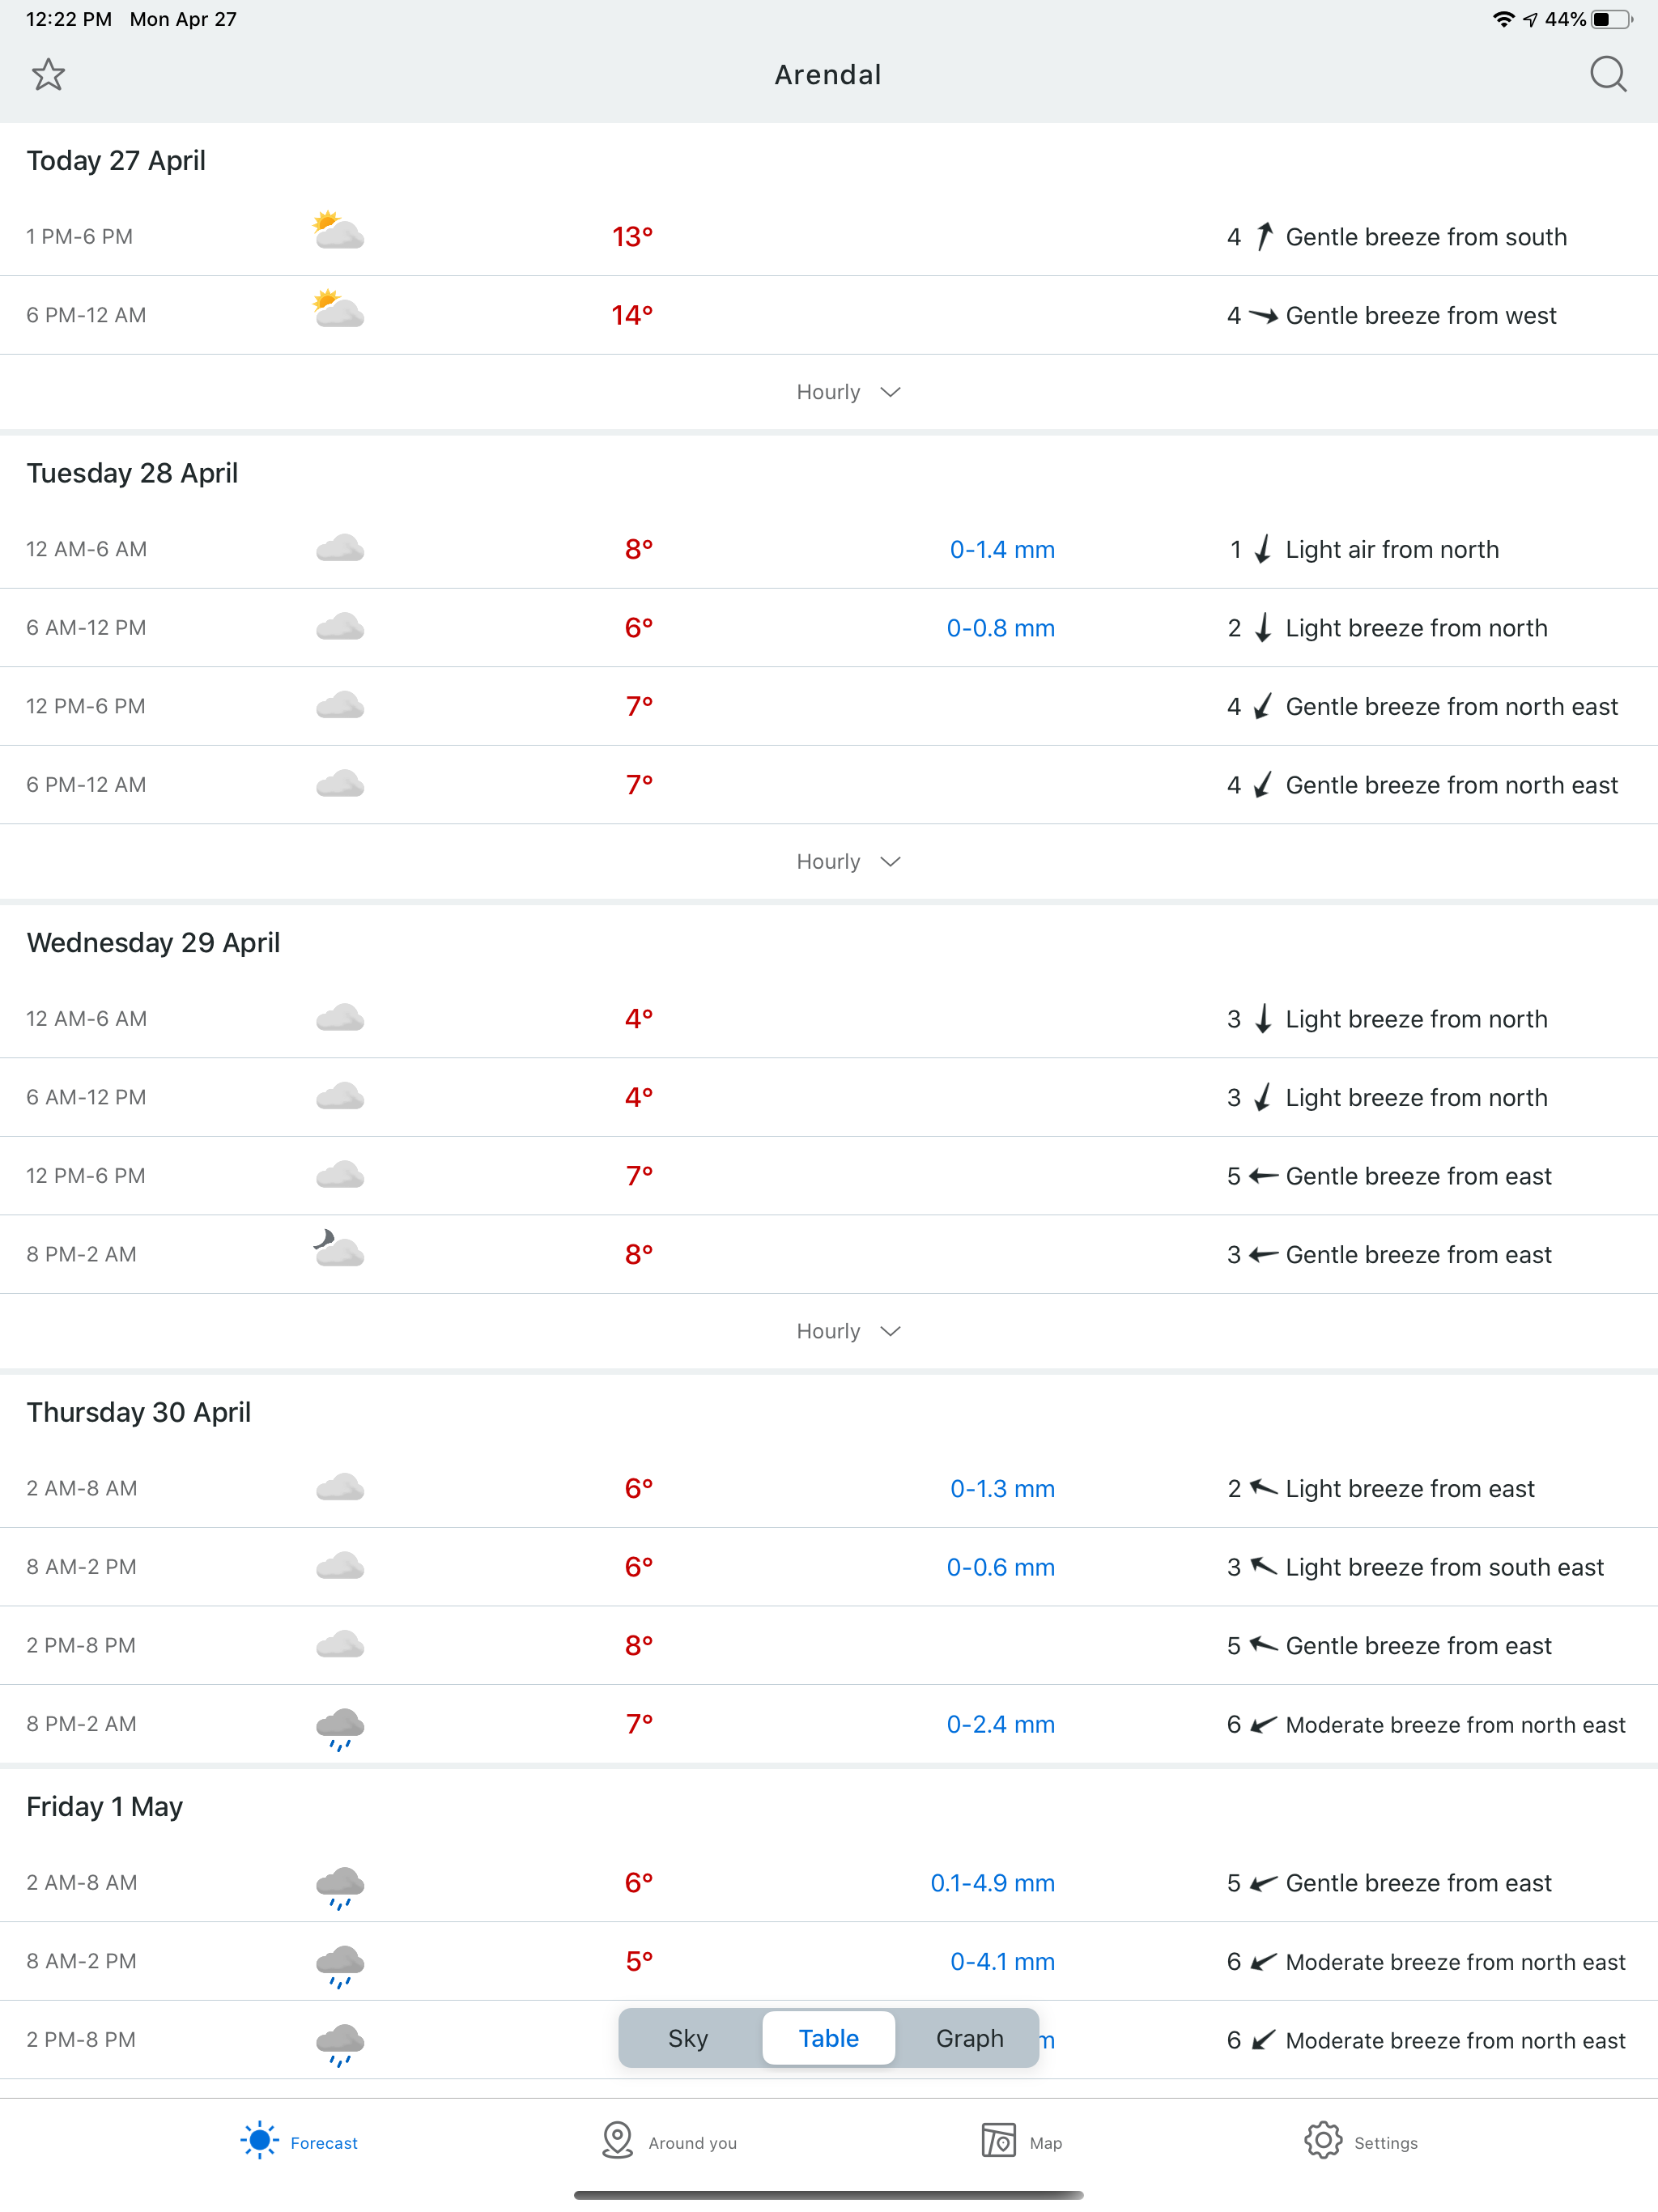Expand Hourly forecast for Wednesday 29 April

coord(848,1332)
